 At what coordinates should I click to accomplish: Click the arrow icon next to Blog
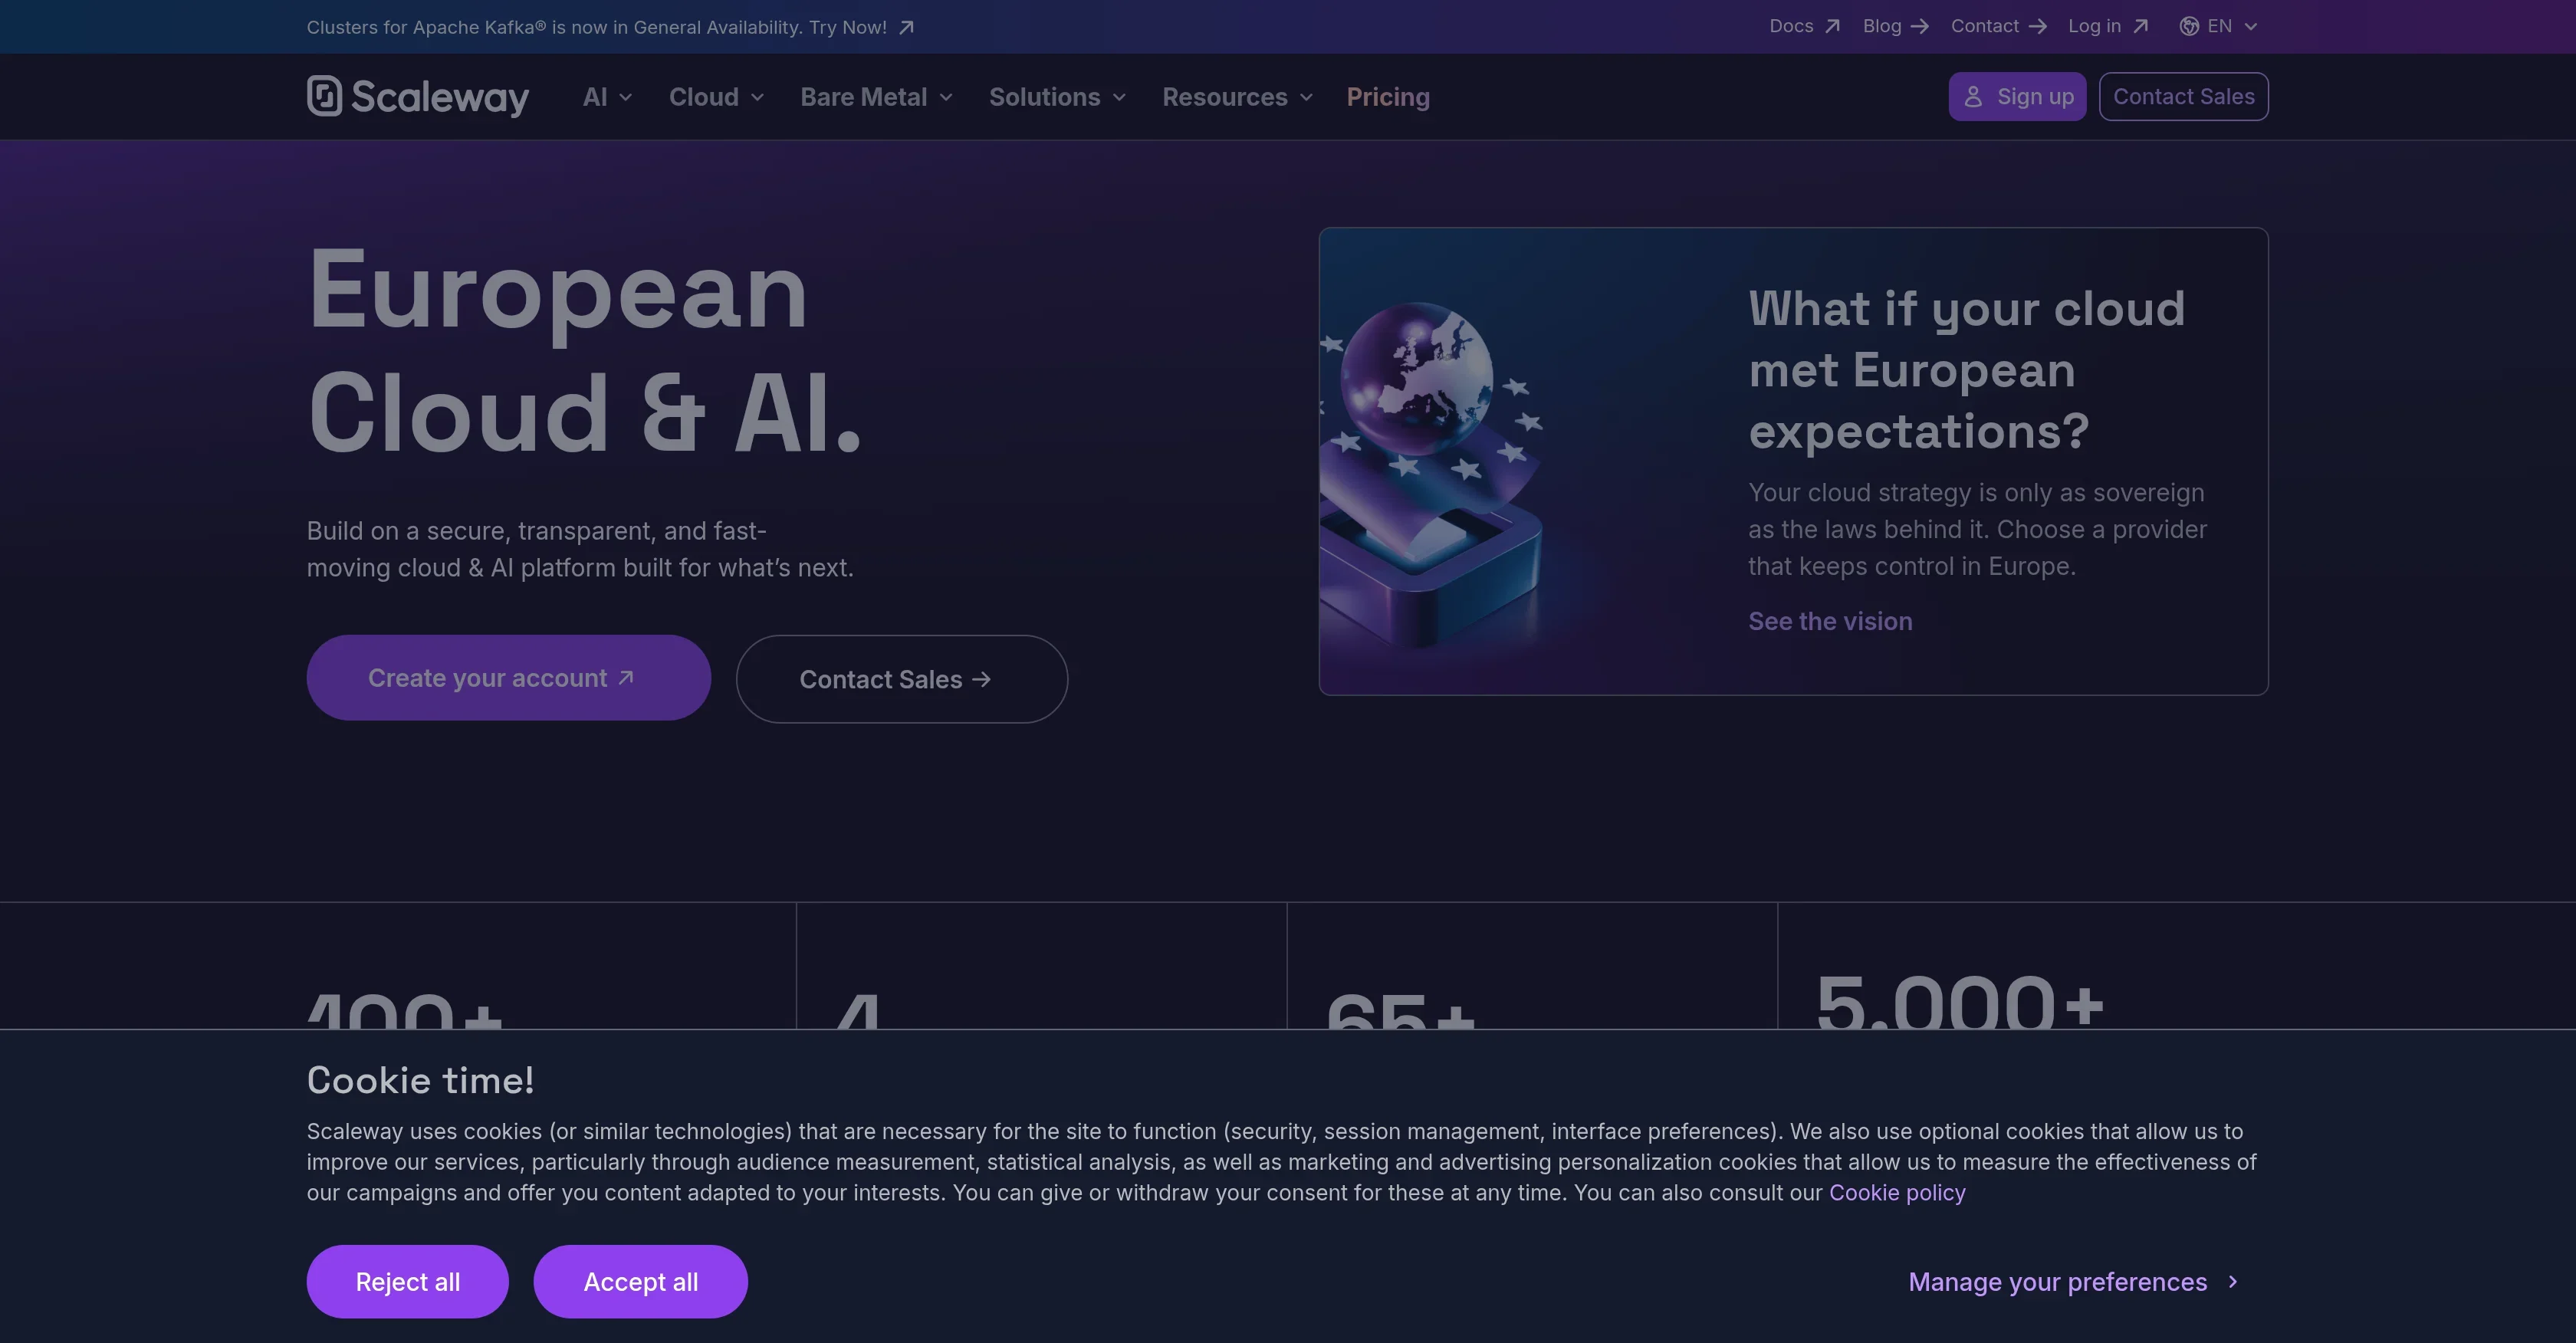[1919, 26]
